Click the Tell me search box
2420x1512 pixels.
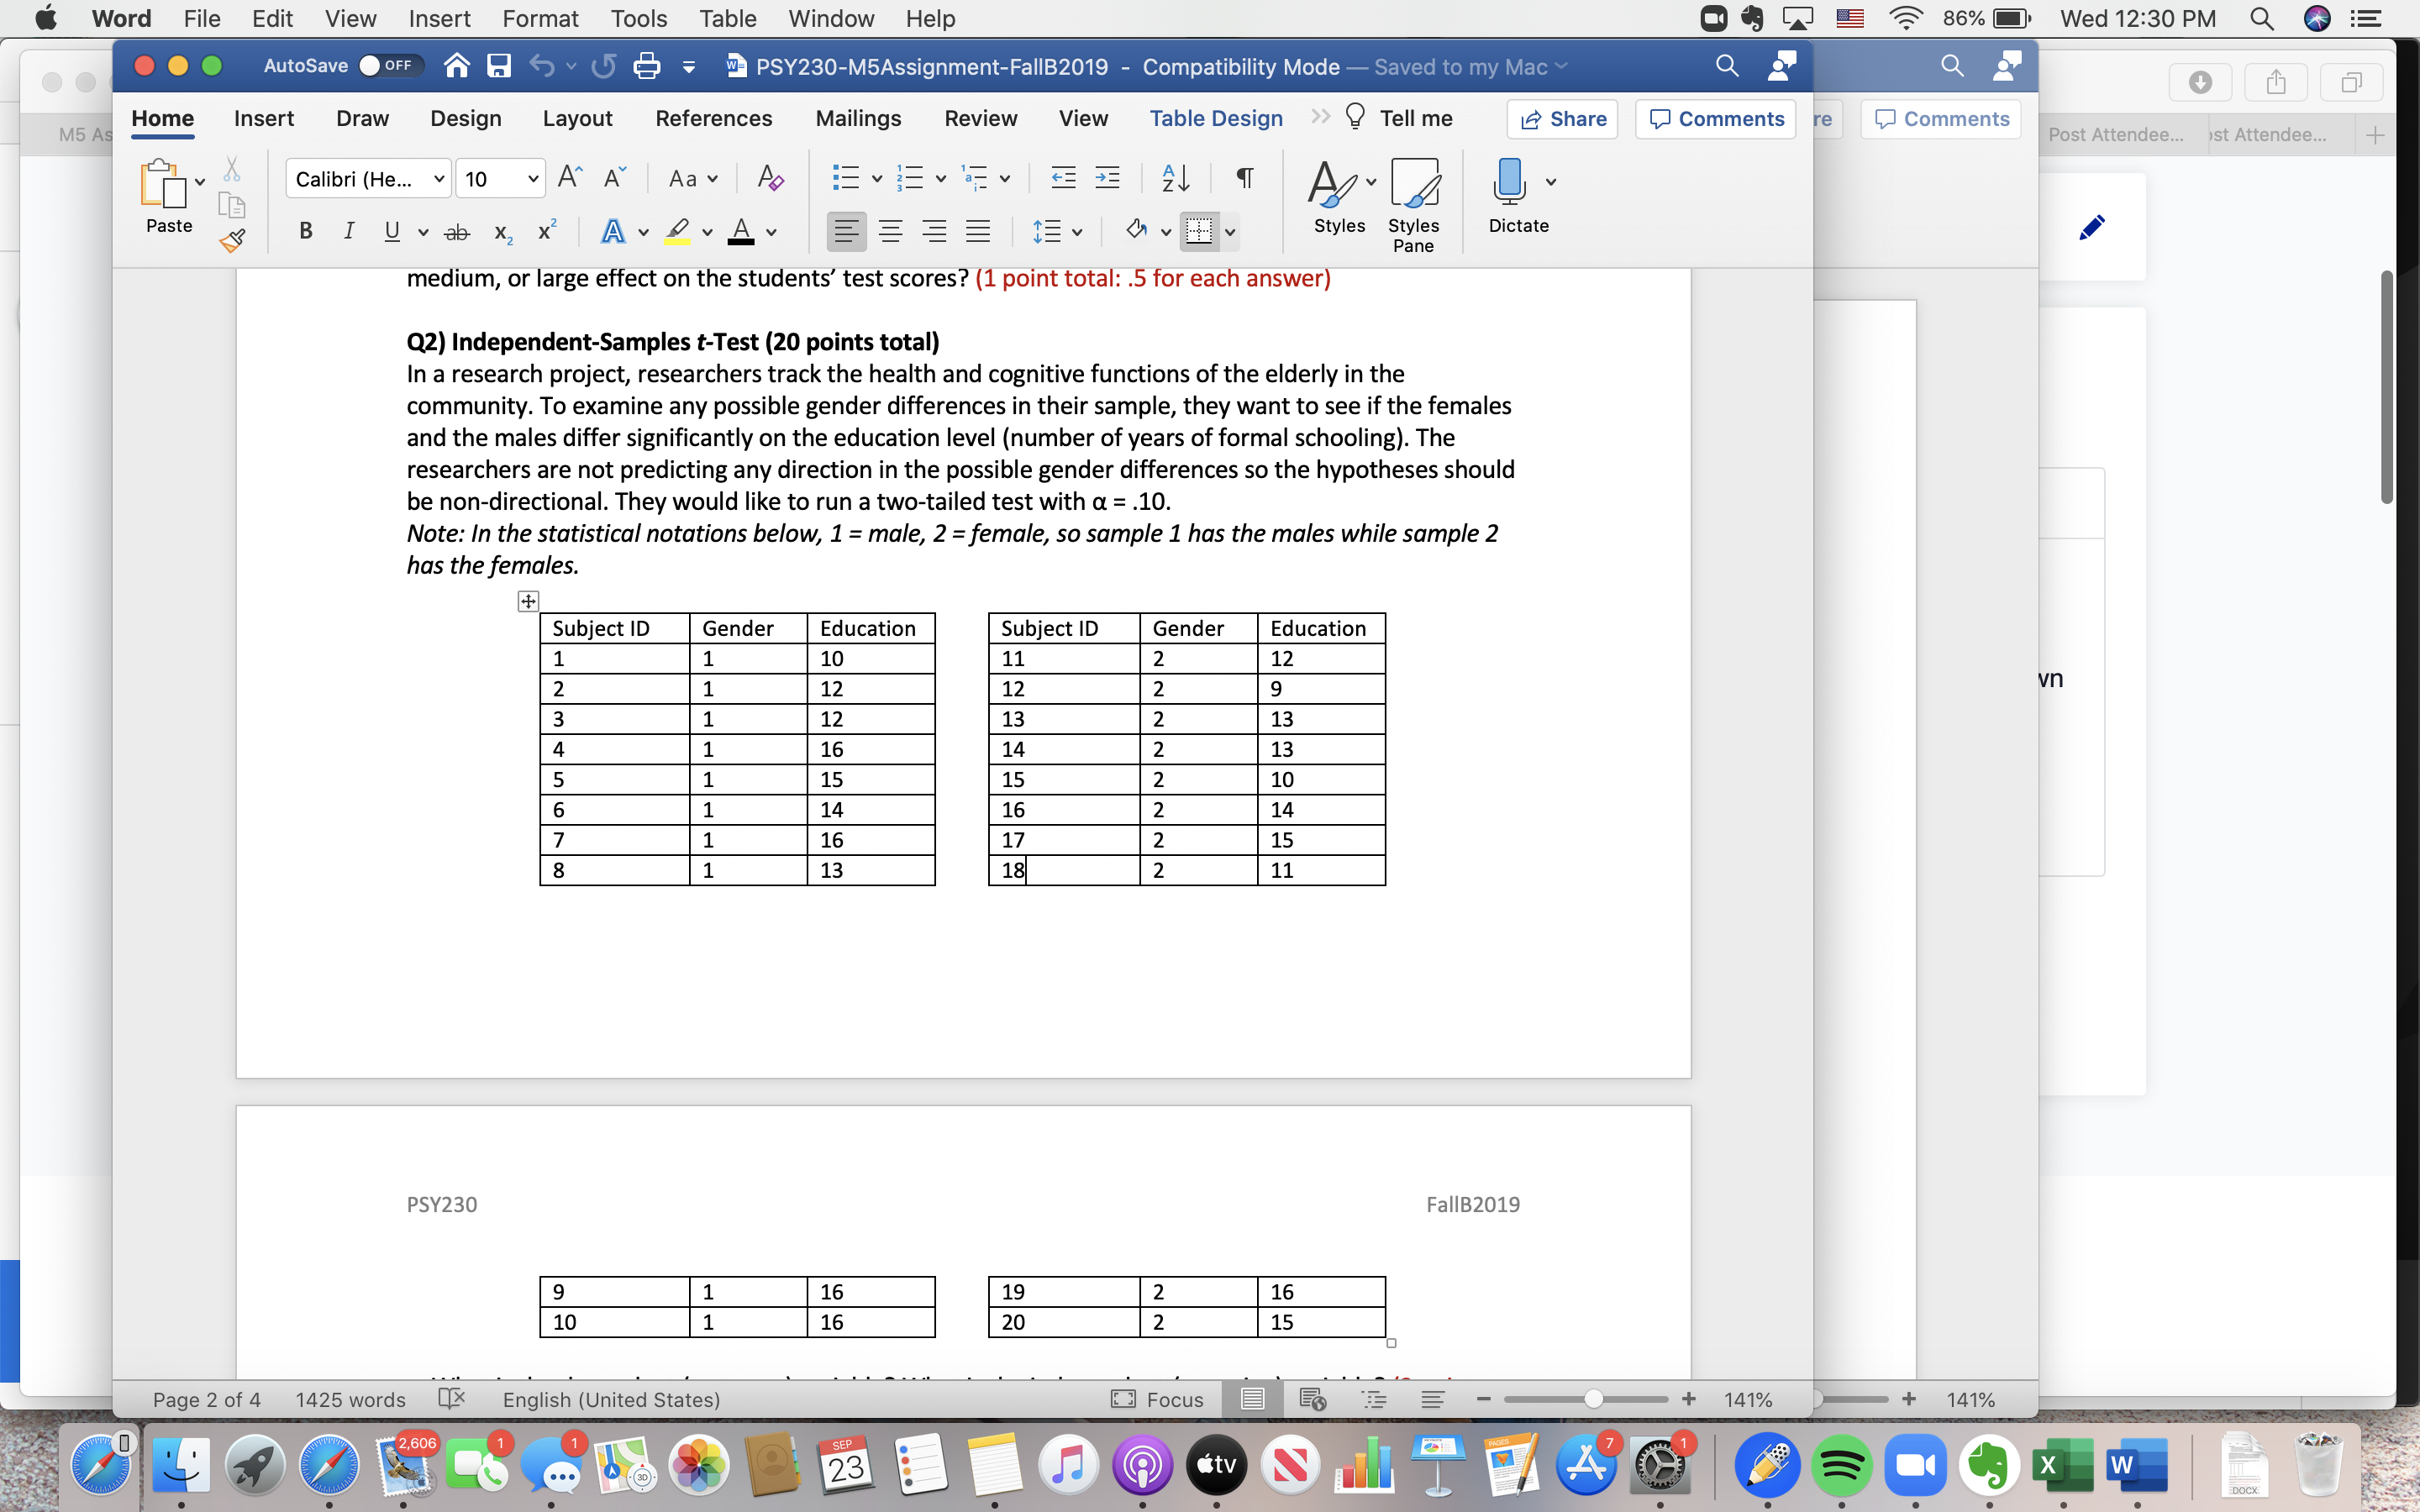pos(1400,118)
